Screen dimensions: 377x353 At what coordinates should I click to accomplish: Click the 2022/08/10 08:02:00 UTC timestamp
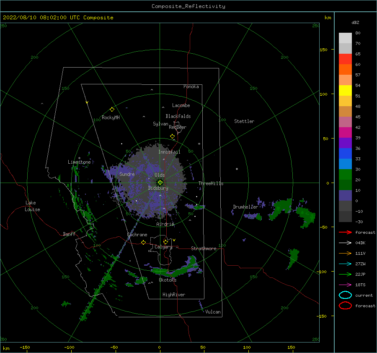[x=41, y=18]
